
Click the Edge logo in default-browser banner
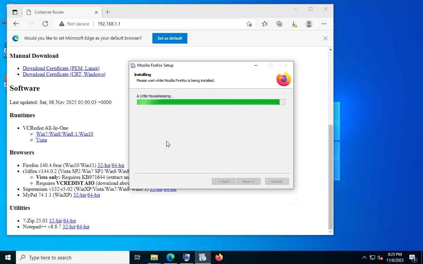pos(16,38)
